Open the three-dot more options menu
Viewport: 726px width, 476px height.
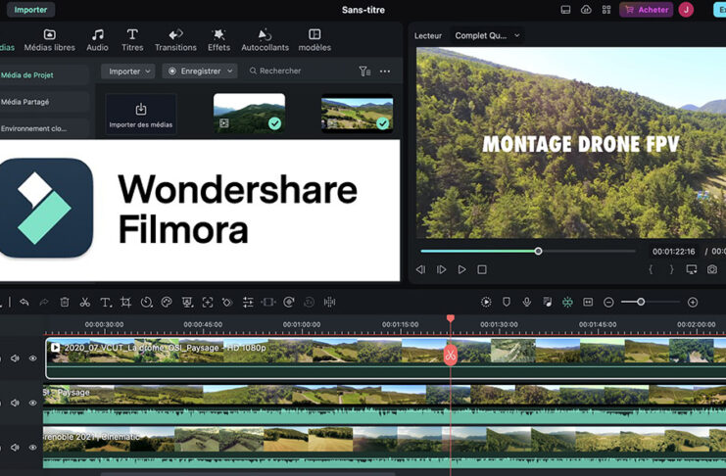click(x=385, y=71)
